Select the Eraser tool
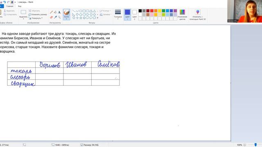 click(x=51, y=17)
